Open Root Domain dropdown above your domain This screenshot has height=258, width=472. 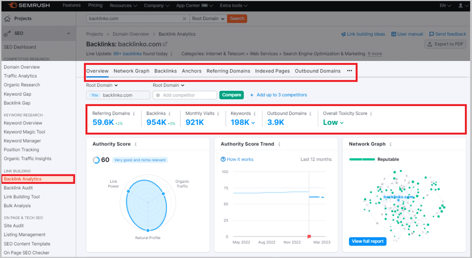(x=102, y=85)
